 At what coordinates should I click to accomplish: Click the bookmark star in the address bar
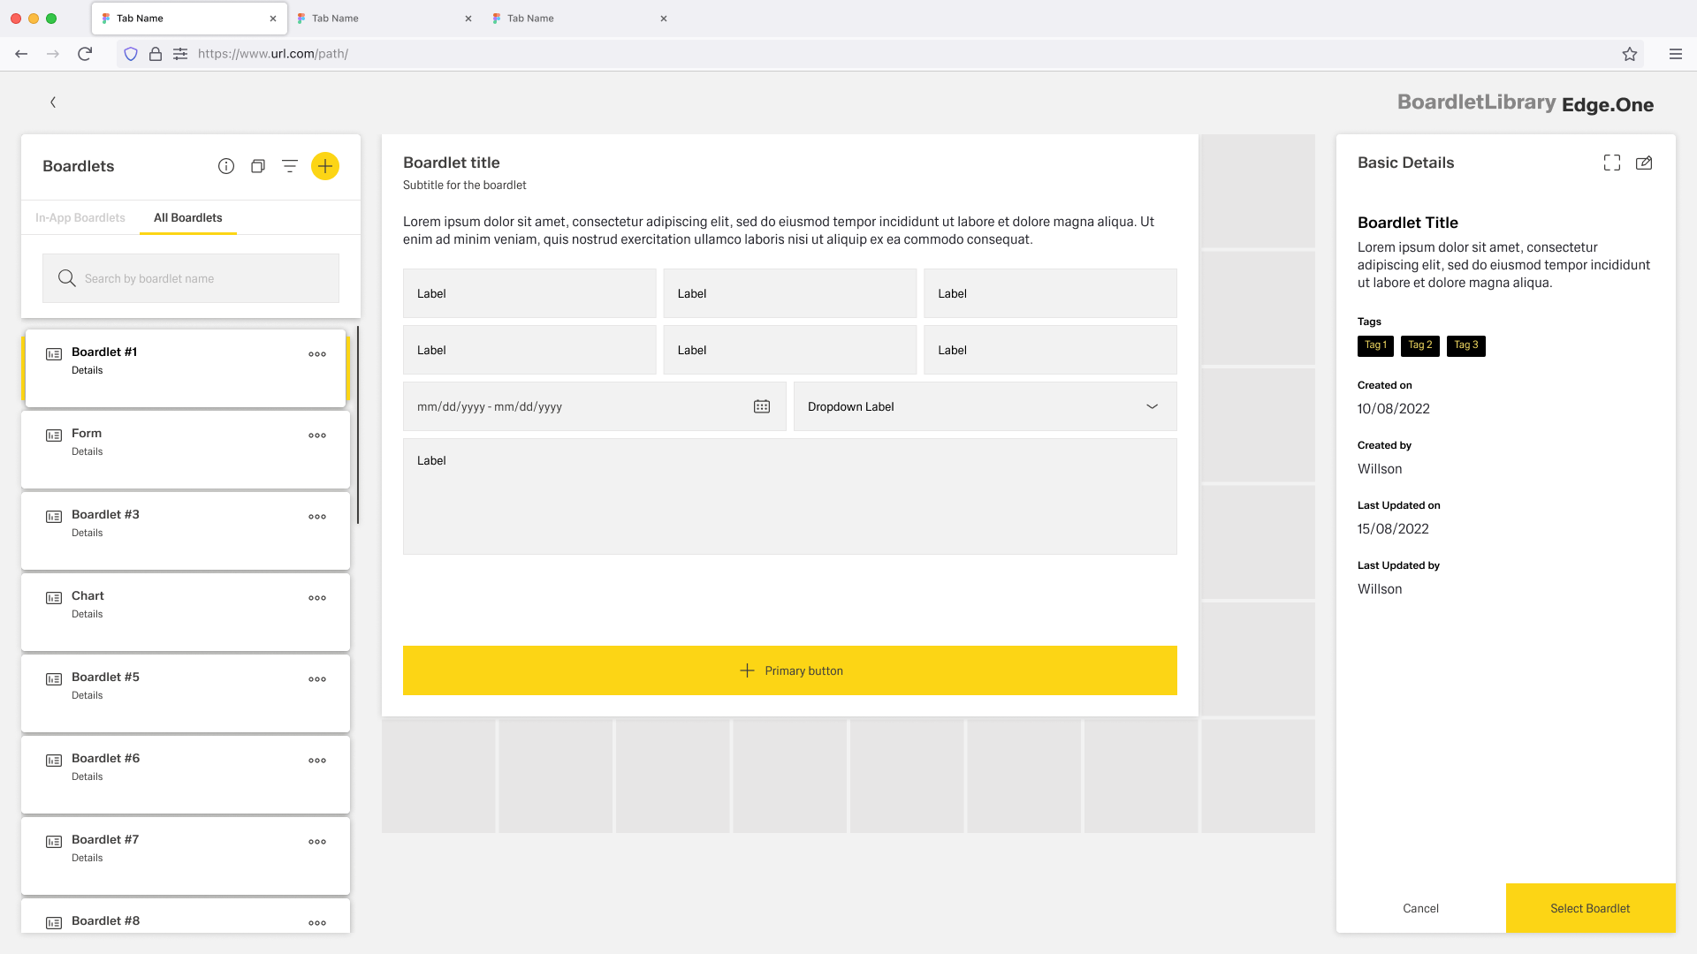coord(1630,53)
